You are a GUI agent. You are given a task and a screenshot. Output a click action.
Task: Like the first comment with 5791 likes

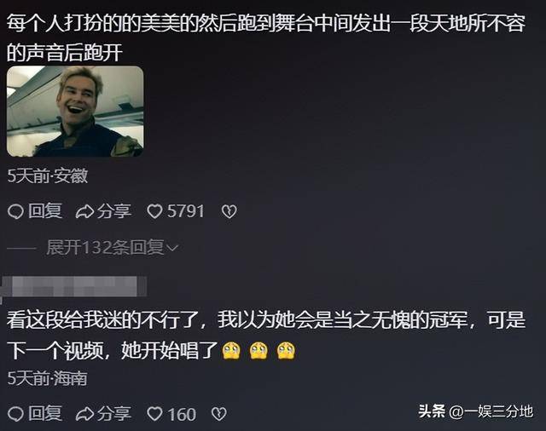(x=154, y=211)
